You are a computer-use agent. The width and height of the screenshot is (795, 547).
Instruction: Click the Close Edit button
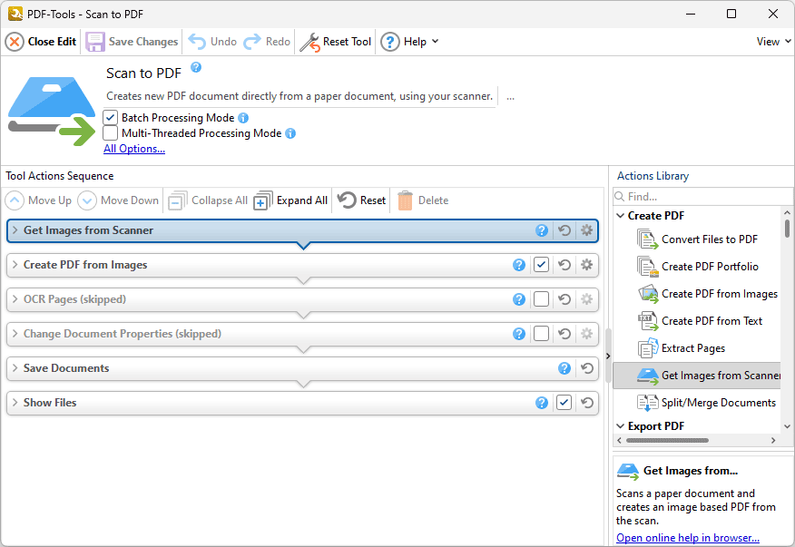point(41,42)
